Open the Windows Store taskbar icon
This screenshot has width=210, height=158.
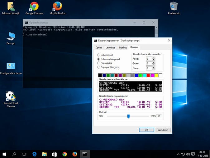[x=55, y=154]
